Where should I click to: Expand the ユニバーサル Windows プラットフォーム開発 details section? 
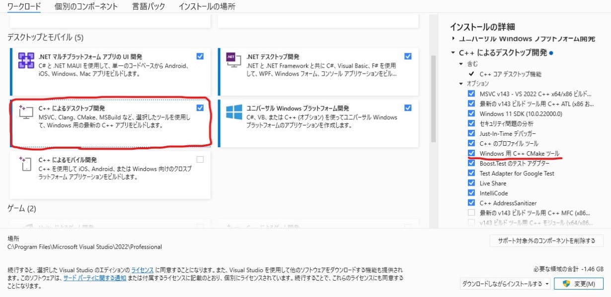pyautogui.click(x=453, y=38)
